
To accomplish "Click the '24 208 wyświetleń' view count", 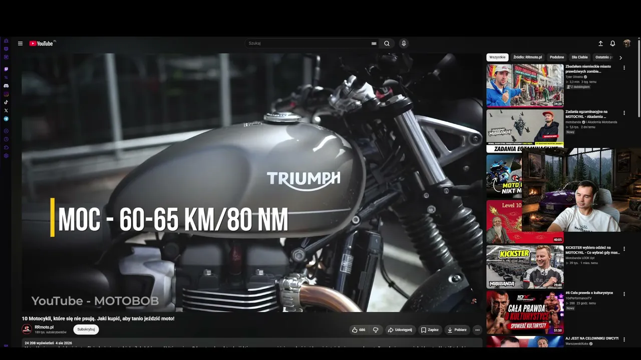I will [40, 343].
